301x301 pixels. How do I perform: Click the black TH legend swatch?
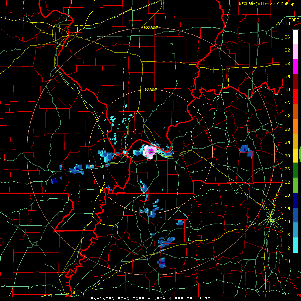pyautogui.click(x=295, y=260)
